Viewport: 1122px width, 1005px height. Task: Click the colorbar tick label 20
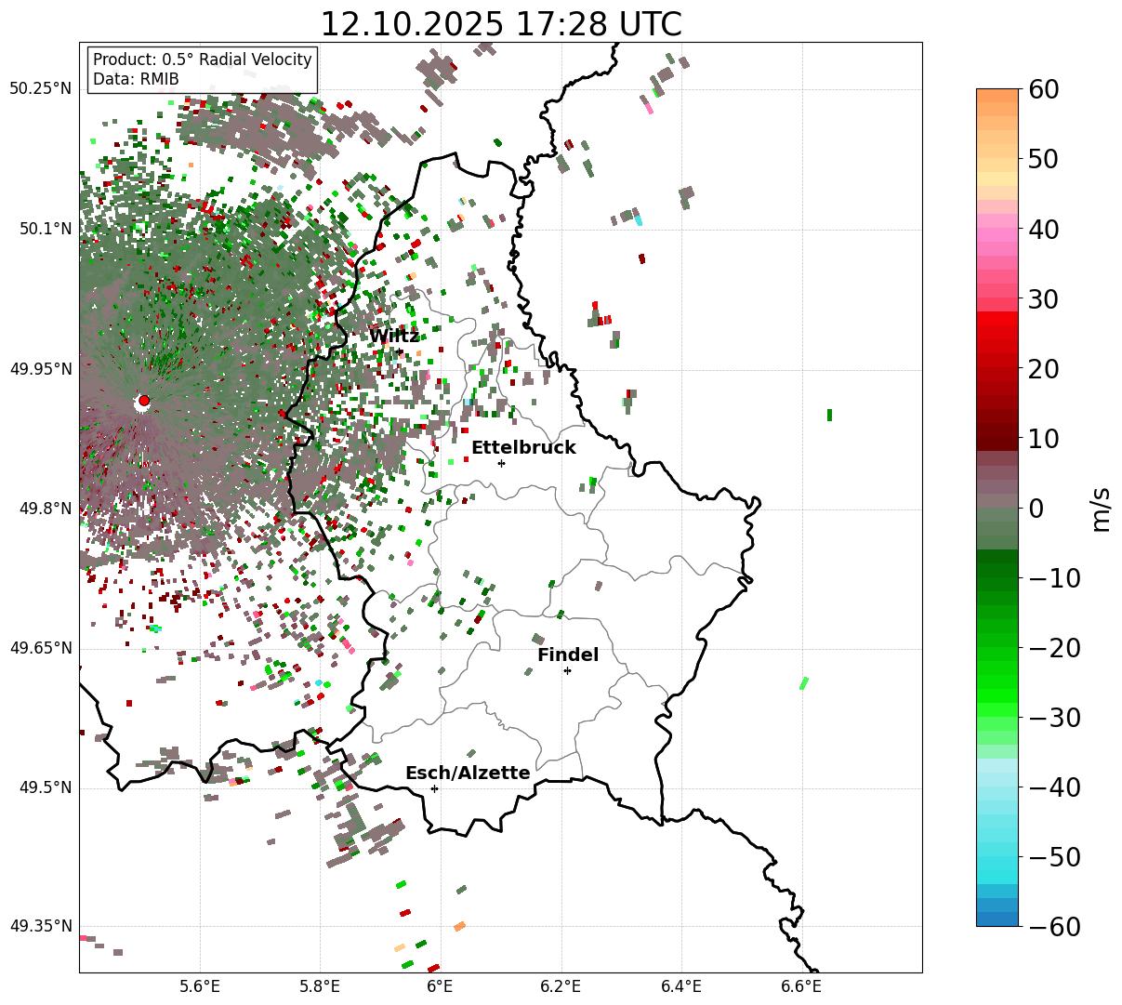point(1044,368)
